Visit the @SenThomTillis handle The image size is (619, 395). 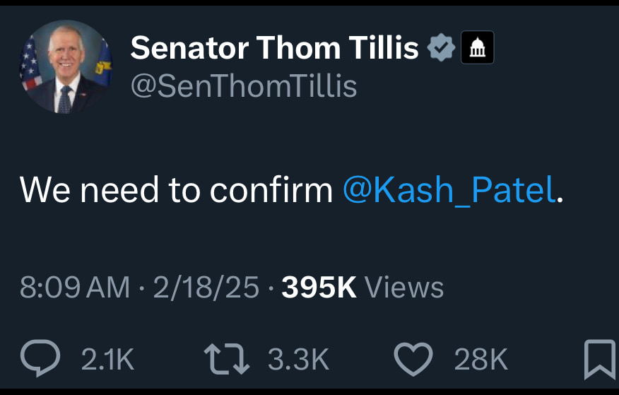244,86
